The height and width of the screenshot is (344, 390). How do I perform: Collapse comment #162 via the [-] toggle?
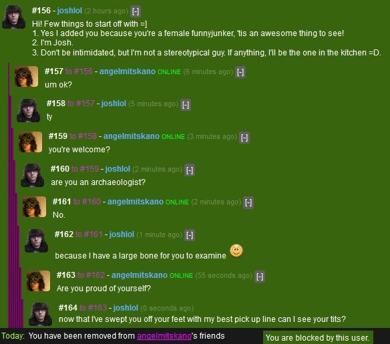190,235
